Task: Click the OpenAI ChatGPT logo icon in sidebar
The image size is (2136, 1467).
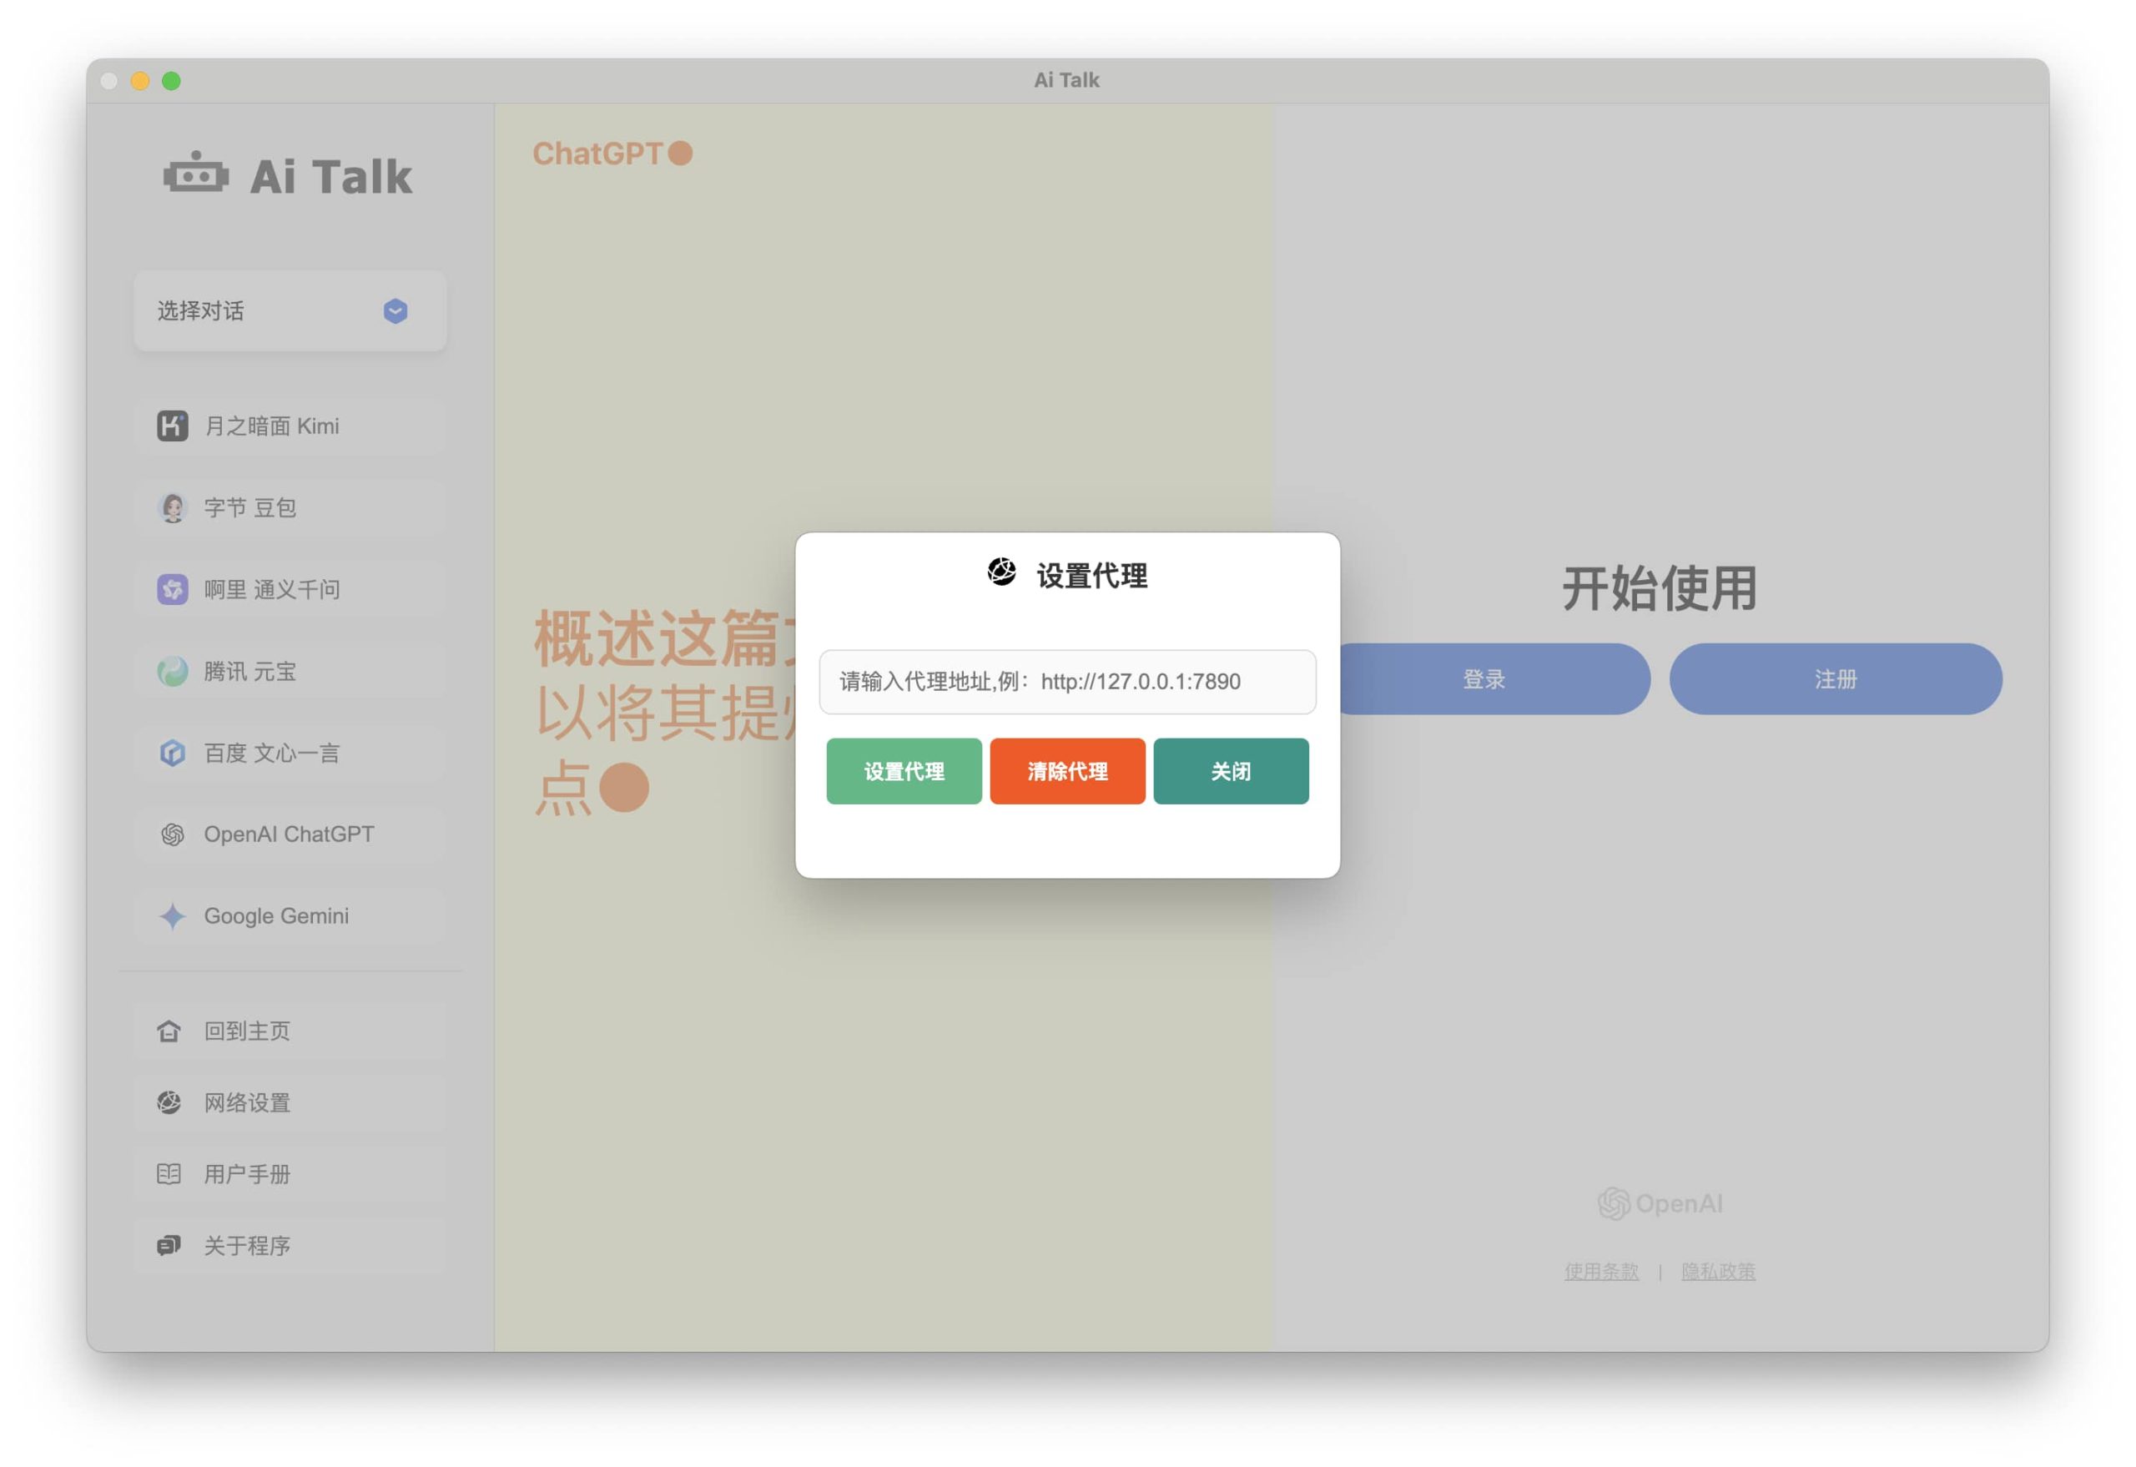Action: [x=172, y=834]
